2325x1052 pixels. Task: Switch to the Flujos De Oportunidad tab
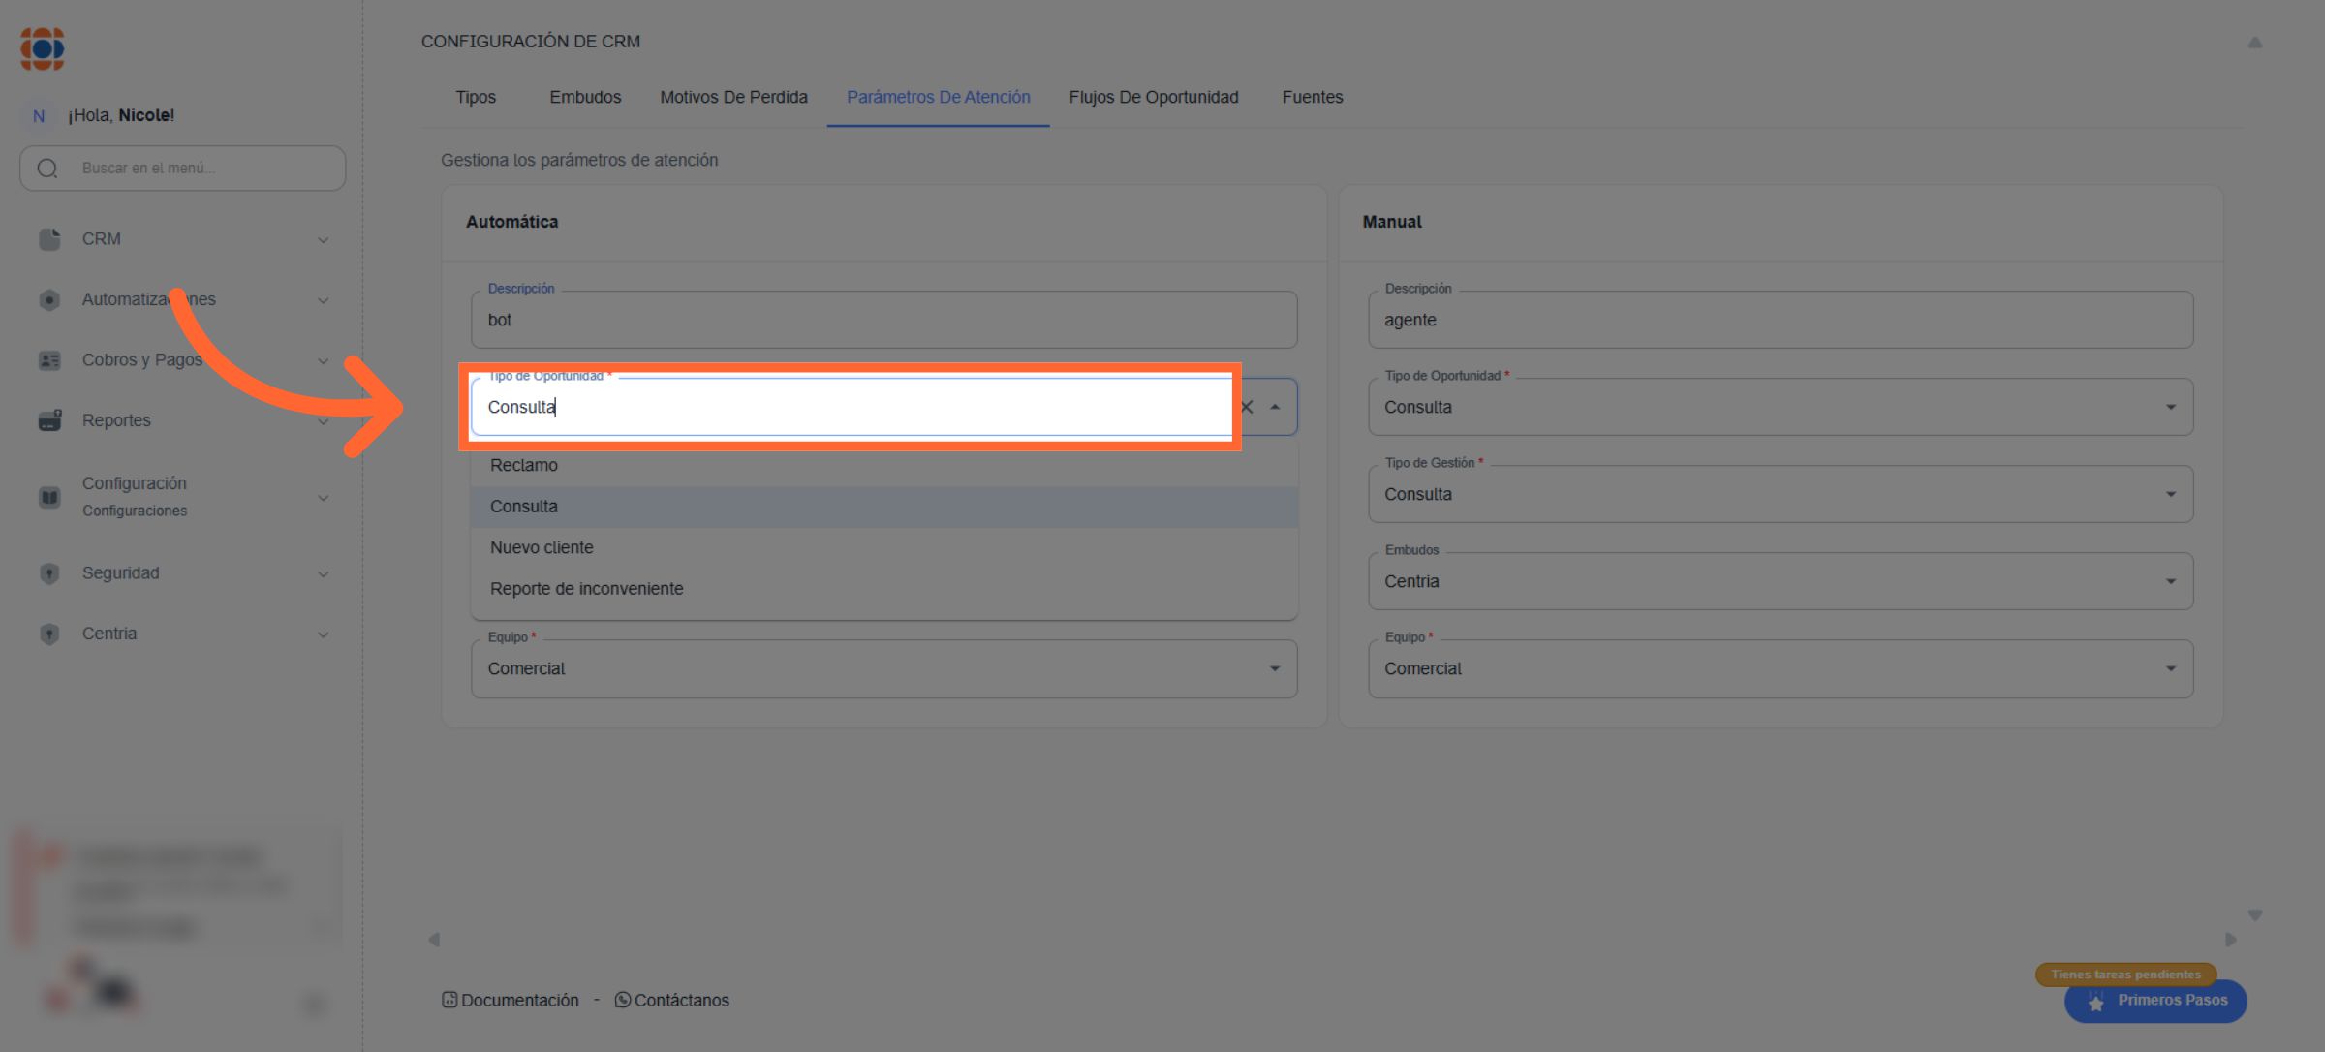point(1153,97)
